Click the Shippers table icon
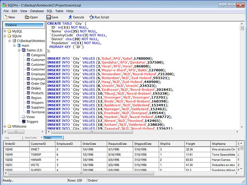The height and width of the screenshot is (185, 247). pos(28,102)
